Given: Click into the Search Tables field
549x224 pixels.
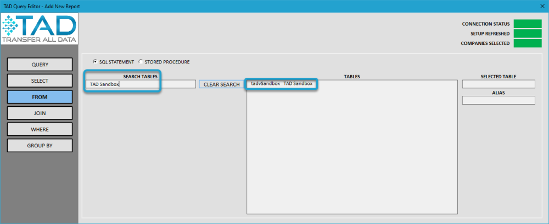Looking at the screenshot, I should (x=141, y=84).
